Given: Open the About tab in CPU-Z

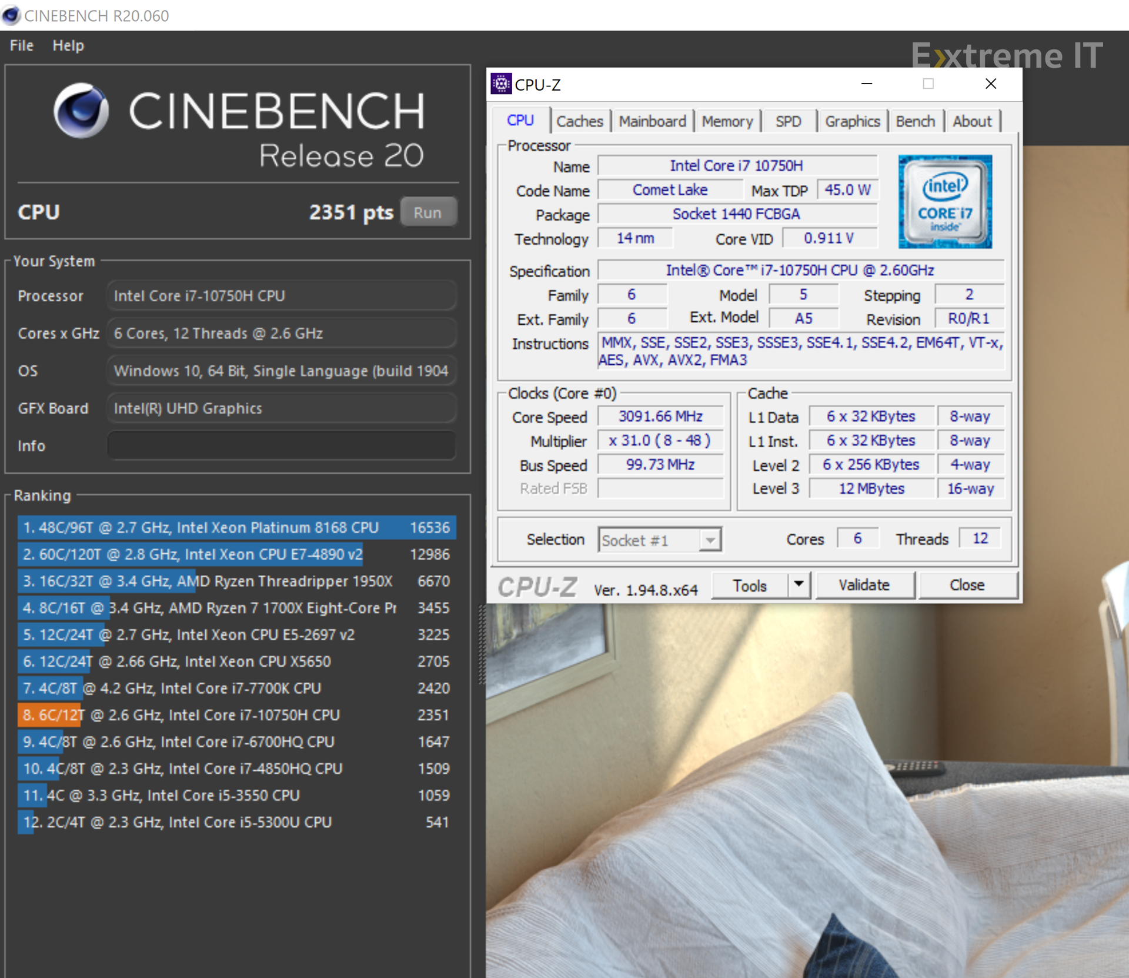Looking at the screenshot, I should pos(972,121).
